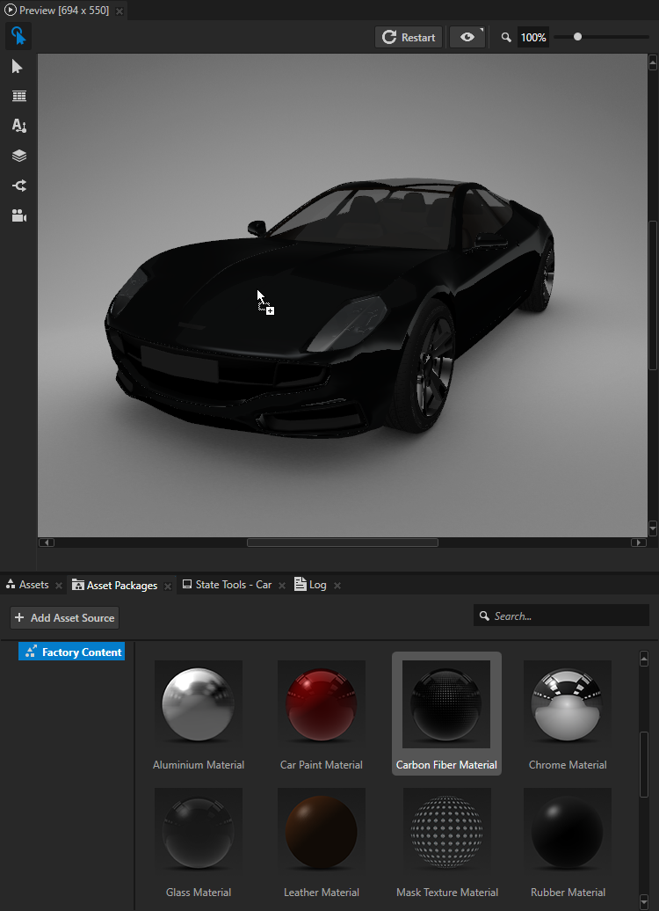Select the interact mode tool icon

[x=18, y=36]
